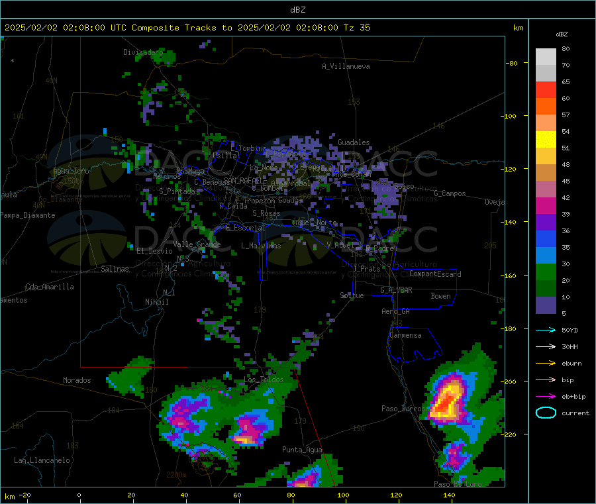Screen dimensions: 596x504
Task: Click the 'E_Escorial' label
Action: pos(246,228)
